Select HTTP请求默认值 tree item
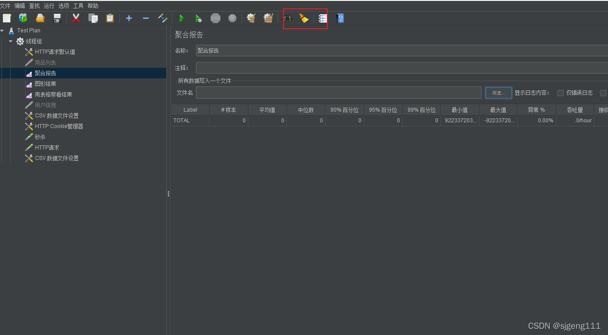608x335 pixels. (55, 52)
